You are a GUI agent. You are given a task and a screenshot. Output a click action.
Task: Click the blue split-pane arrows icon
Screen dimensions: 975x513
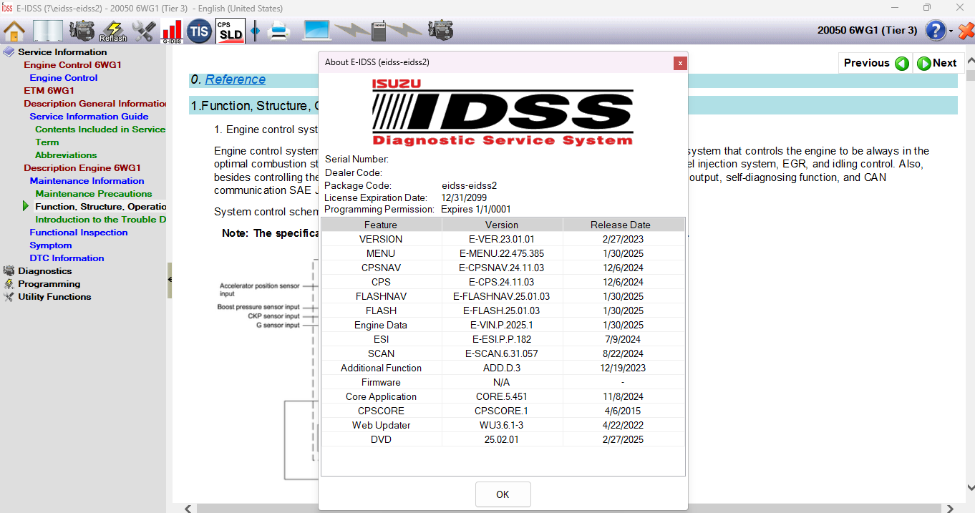[x=255, y=31]
